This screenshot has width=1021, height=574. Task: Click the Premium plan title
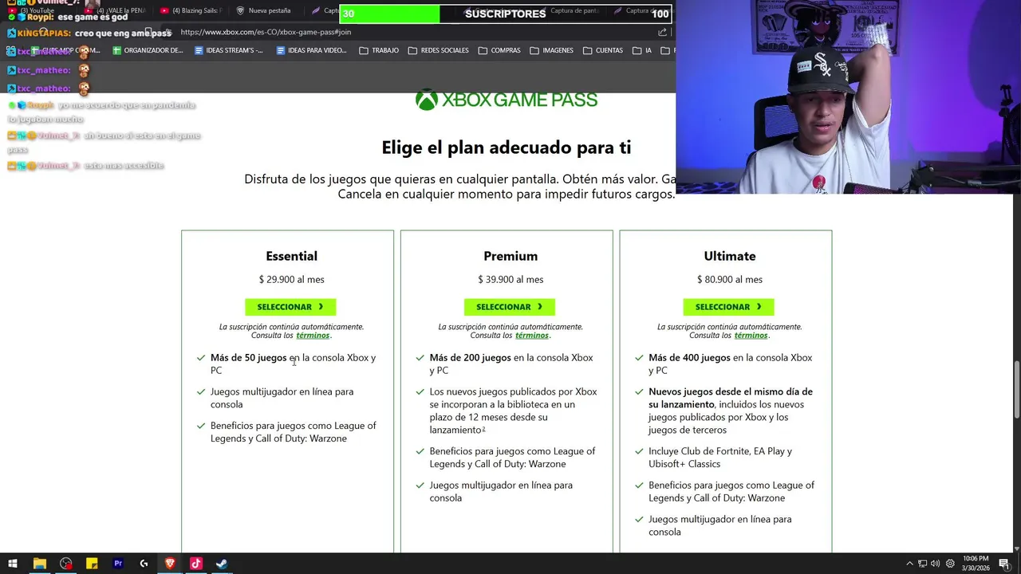click(510, 256)
